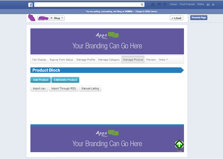Click the search magnifier icon
The height and width of the screenshot is (159, 223).
[x=142, y=5]
